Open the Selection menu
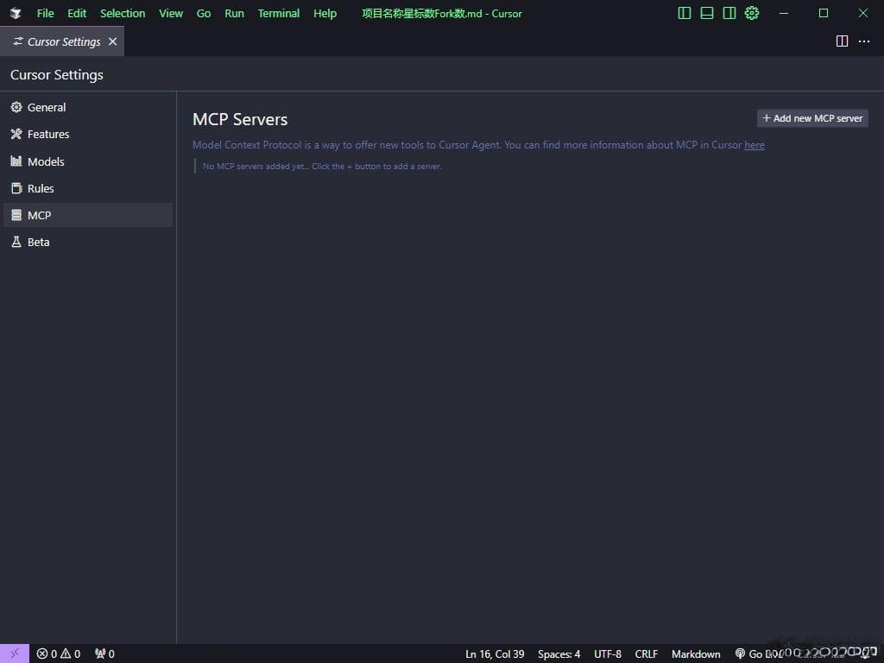This screenshot has height=663, width=884. coord(123,13)
